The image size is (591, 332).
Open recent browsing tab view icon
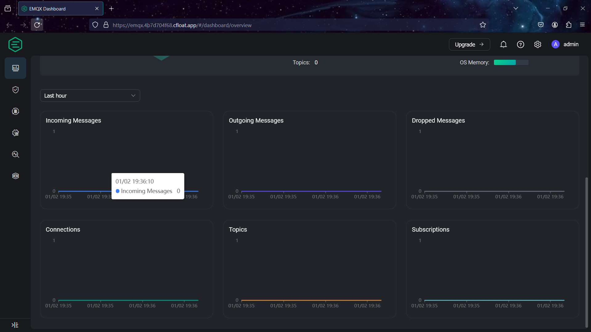pos(8,9)
